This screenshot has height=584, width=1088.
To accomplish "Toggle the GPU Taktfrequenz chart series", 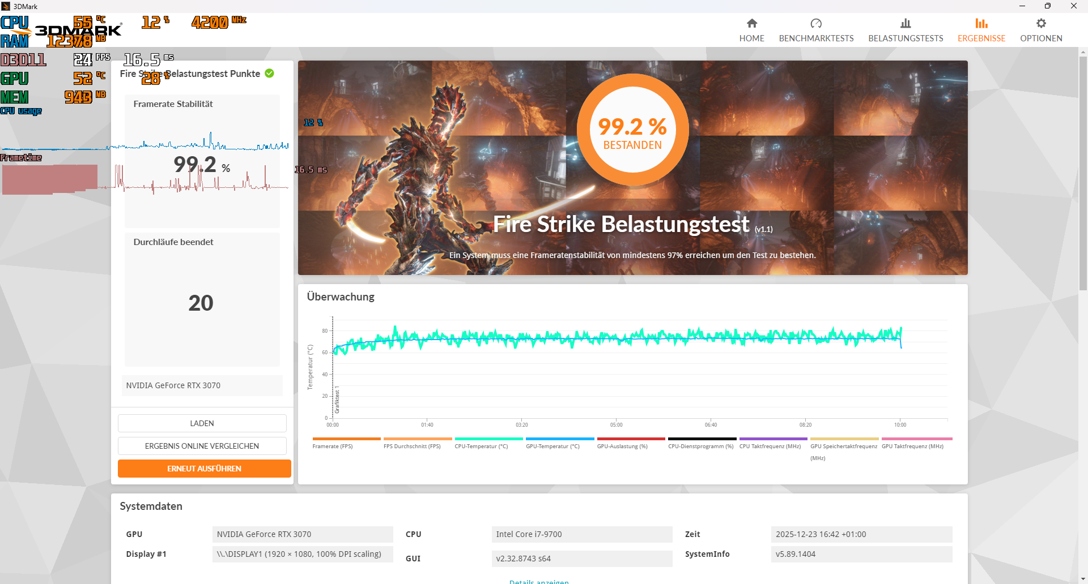I will point(916,443).
